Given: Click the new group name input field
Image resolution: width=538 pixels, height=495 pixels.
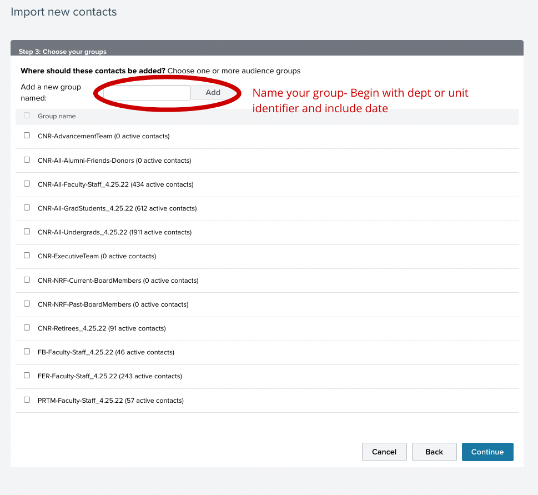Looking at the screenshot, I should pos(147,93).
